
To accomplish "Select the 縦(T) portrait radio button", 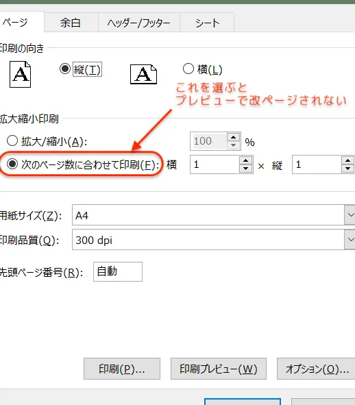I will pyautogui.click(x=65, y=69).
